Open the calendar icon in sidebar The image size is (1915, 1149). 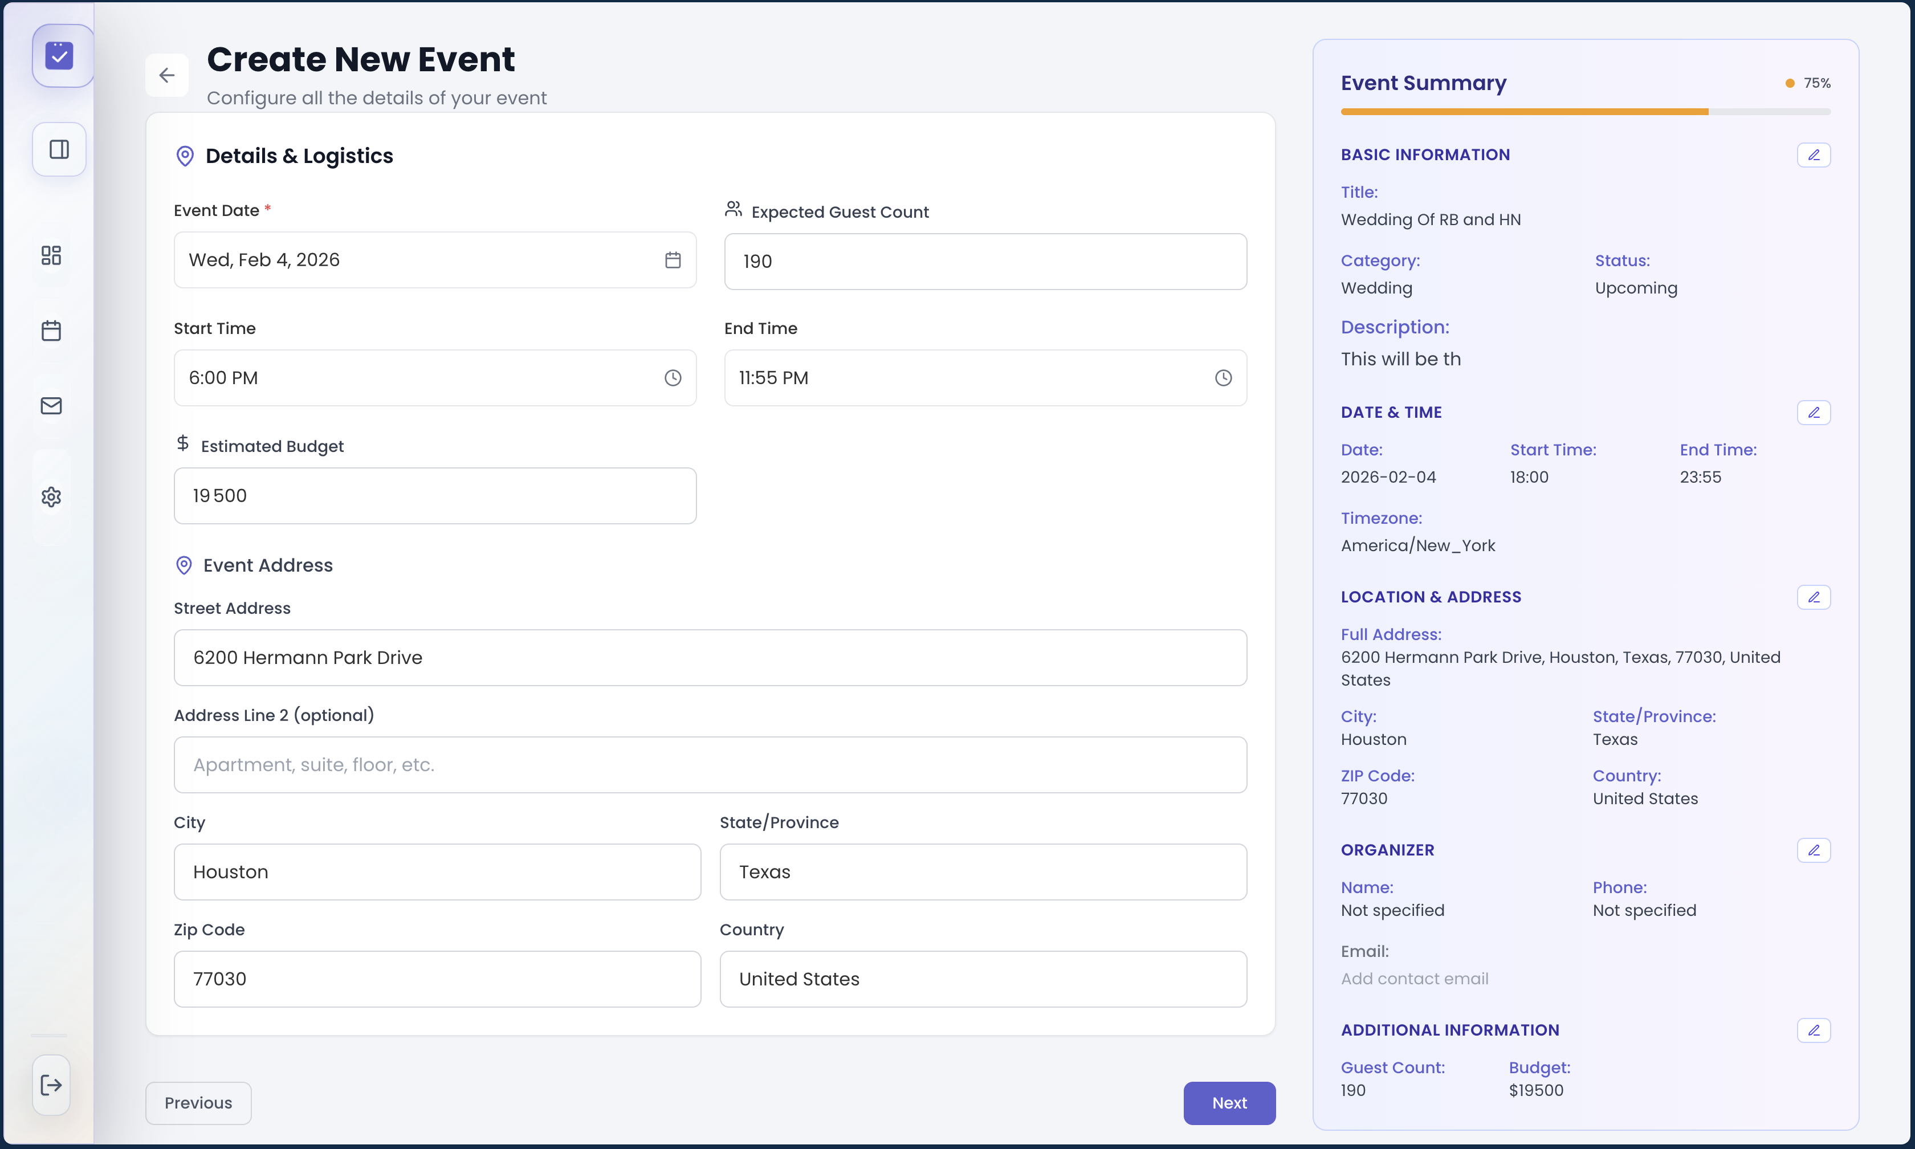51,331
